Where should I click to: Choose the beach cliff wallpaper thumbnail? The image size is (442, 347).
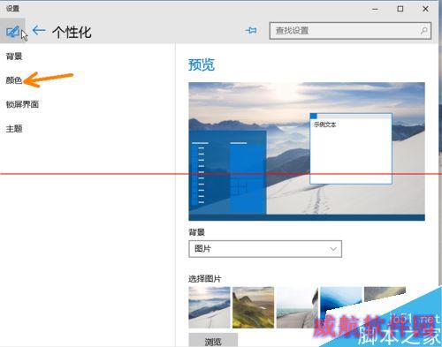[x=297, y=307]
